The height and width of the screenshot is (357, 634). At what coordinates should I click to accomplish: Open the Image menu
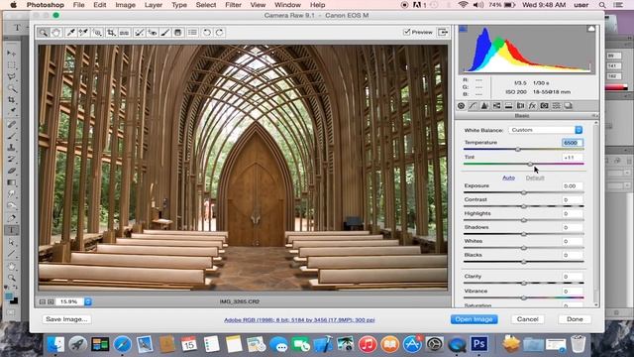(126, 5)
